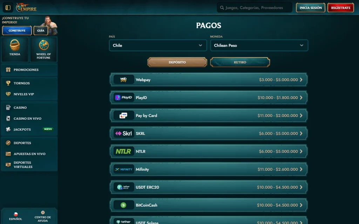
Task: Click the Skrl logo
Action: (124, 133)
